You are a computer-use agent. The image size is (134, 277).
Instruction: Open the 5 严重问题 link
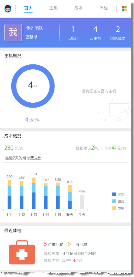coord(54,244)
